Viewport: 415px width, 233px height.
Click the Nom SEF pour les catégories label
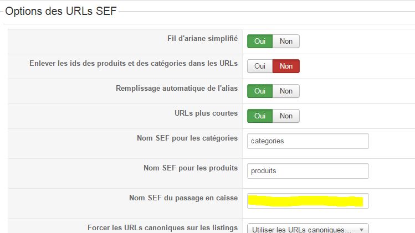[187, 138]
